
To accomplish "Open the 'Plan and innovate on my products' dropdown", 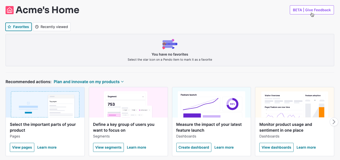I will (x=87, y=82).
